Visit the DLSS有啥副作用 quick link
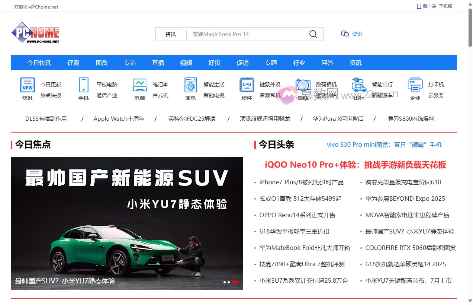 tap(46, 118)
